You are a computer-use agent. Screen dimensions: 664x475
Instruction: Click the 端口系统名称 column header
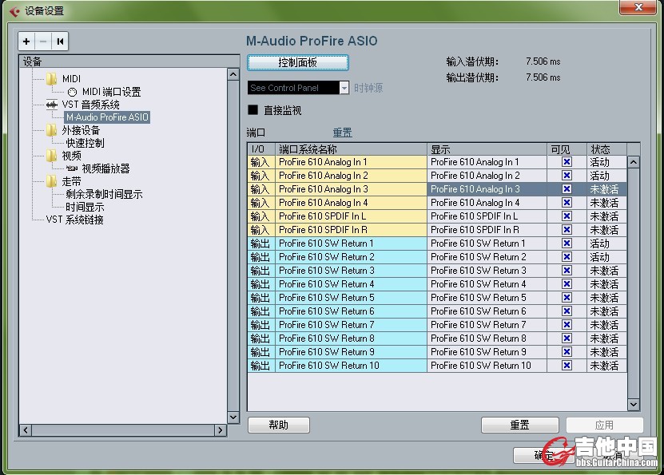[x=351, y=149]
